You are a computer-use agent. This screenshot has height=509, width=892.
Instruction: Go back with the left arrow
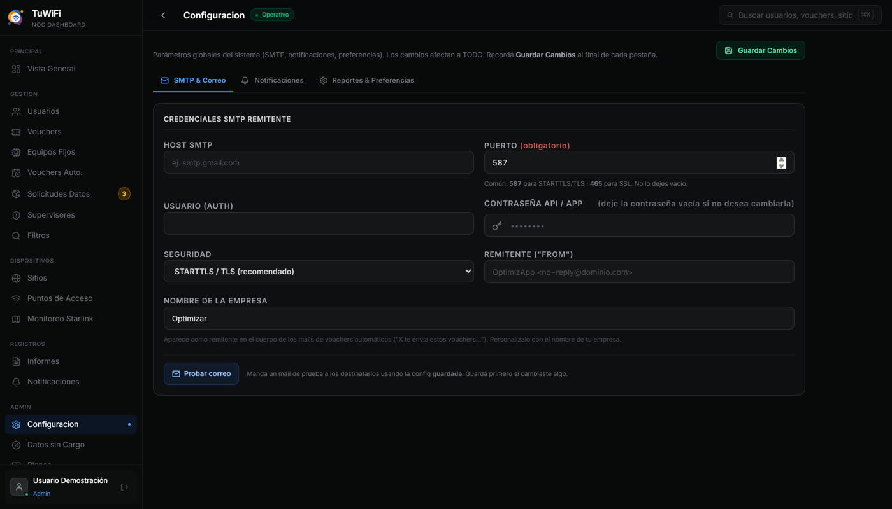(x=163, y=15)
